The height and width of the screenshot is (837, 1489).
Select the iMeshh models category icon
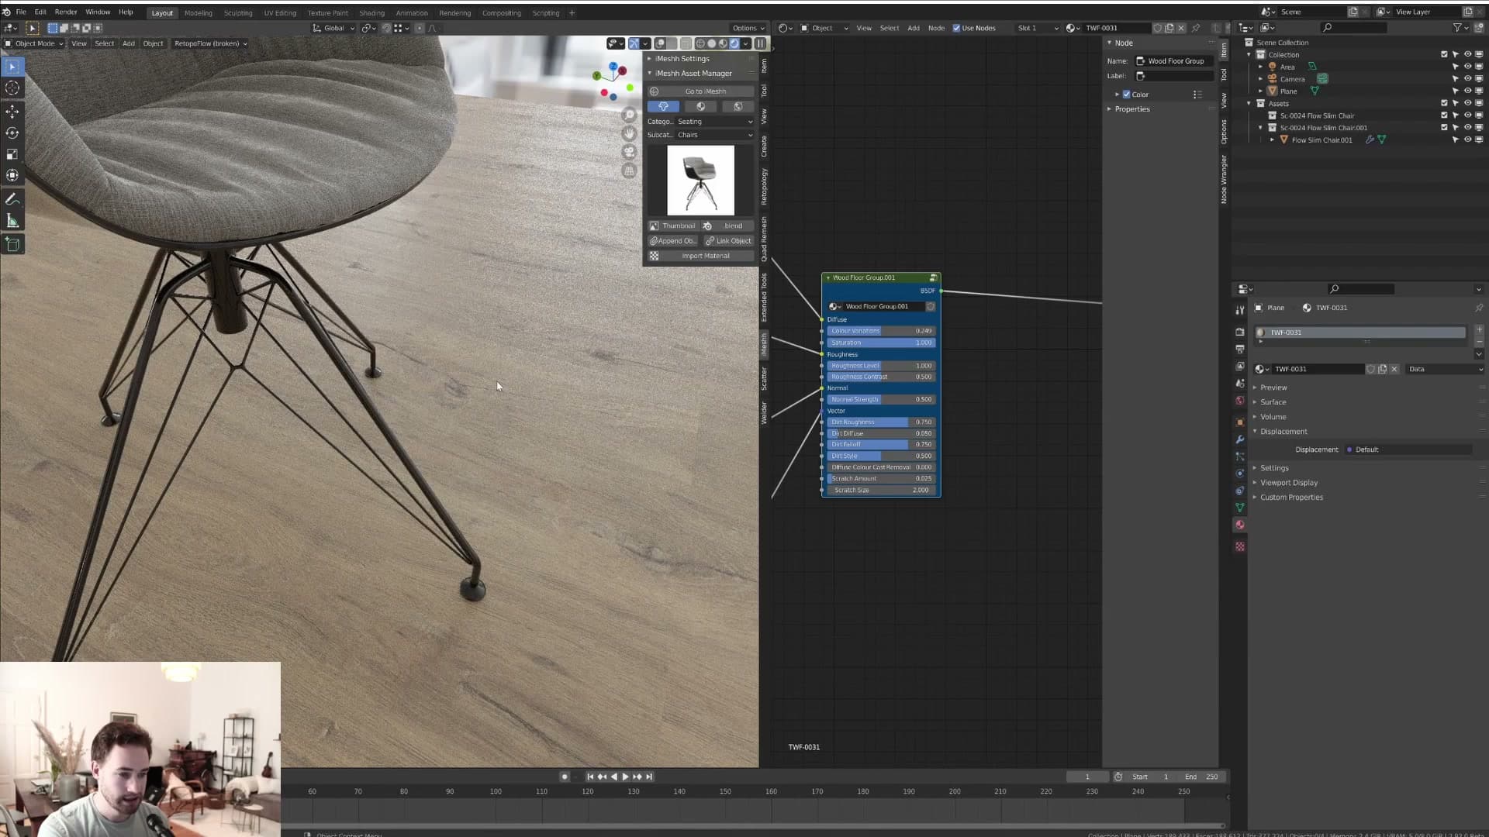[x=663, y=107]
